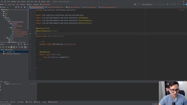Screen dimensions: 187x105
Task: Click error indicator in editor top-right
Action: (x=180, y=10)
